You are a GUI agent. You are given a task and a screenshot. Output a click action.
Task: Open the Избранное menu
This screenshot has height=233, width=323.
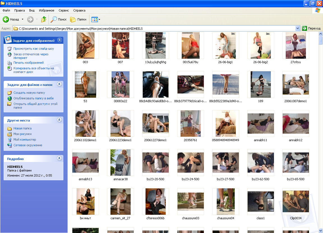(47, 10)
